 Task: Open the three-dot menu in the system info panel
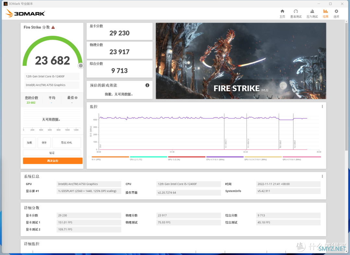pyautogui.click(x=322, y=176)
